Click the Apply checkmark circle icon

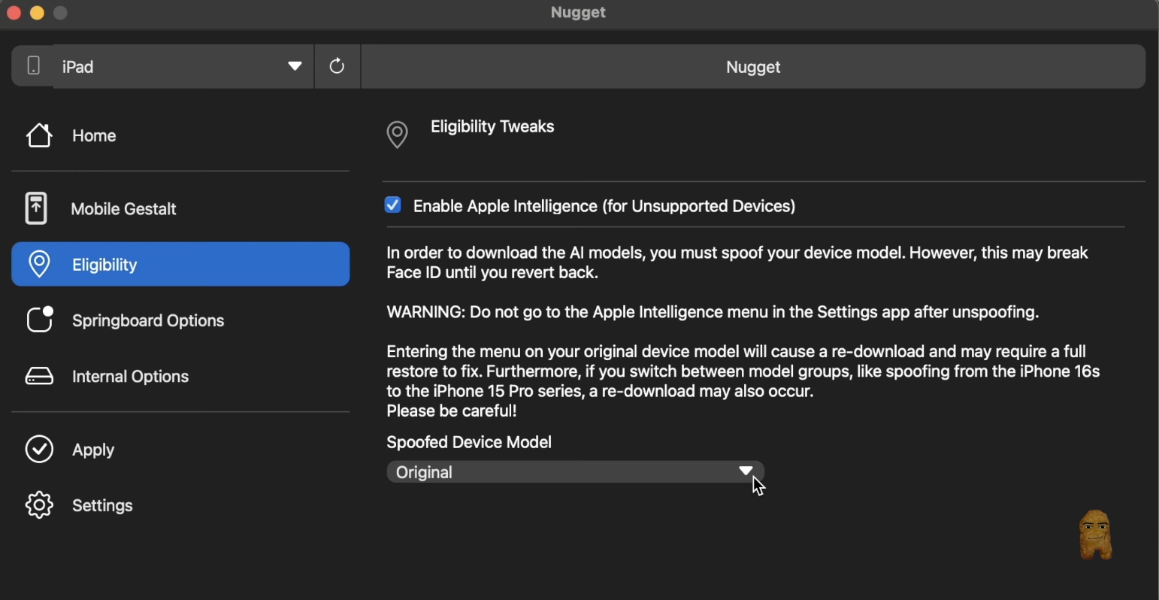pyautogui.click(x=39, y=450)
